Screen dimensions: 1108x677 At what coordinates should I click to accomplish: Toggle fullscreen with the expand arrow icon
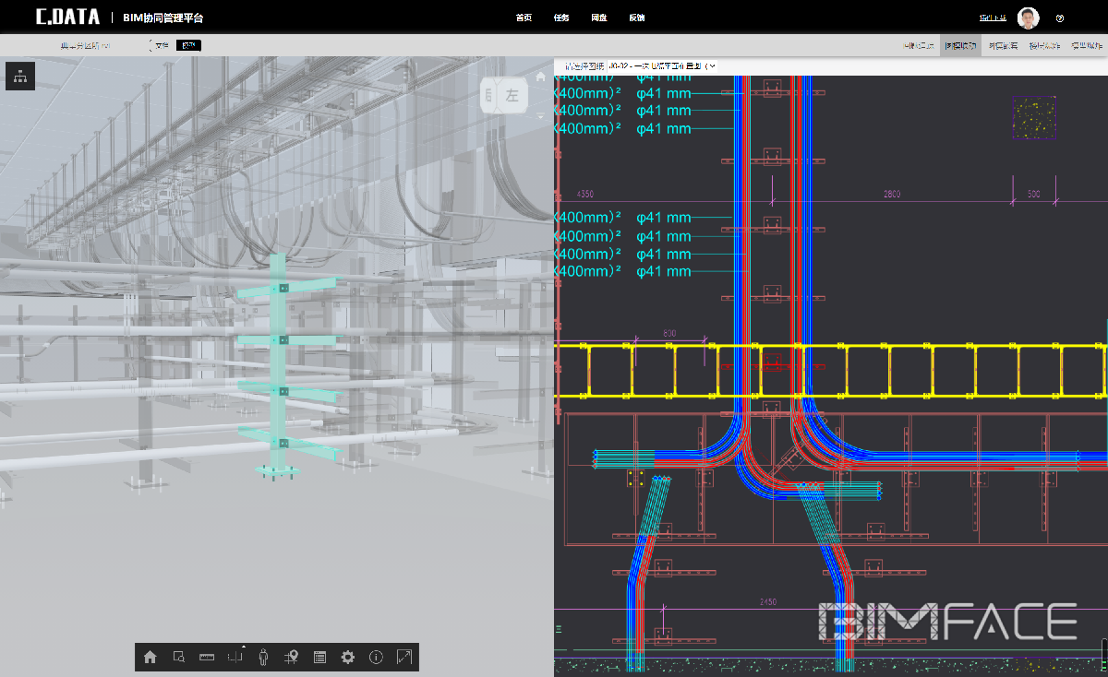point(404,658)
